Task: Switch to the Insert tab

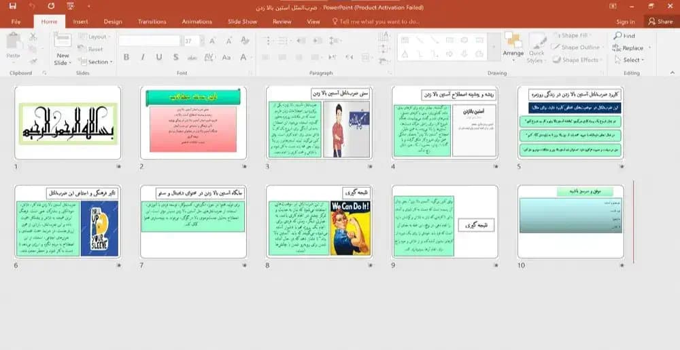Action: coord(80,22)
